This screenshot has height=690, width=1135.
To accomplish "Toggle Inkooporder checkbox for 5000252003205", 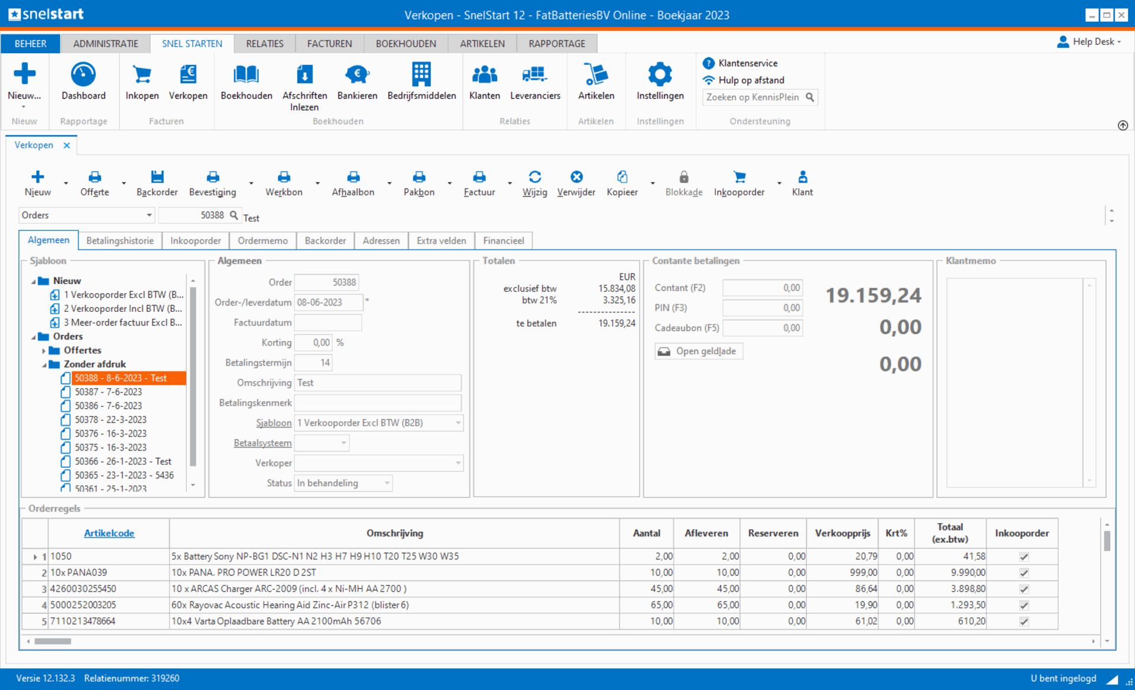I will [x=1024, y=605].
